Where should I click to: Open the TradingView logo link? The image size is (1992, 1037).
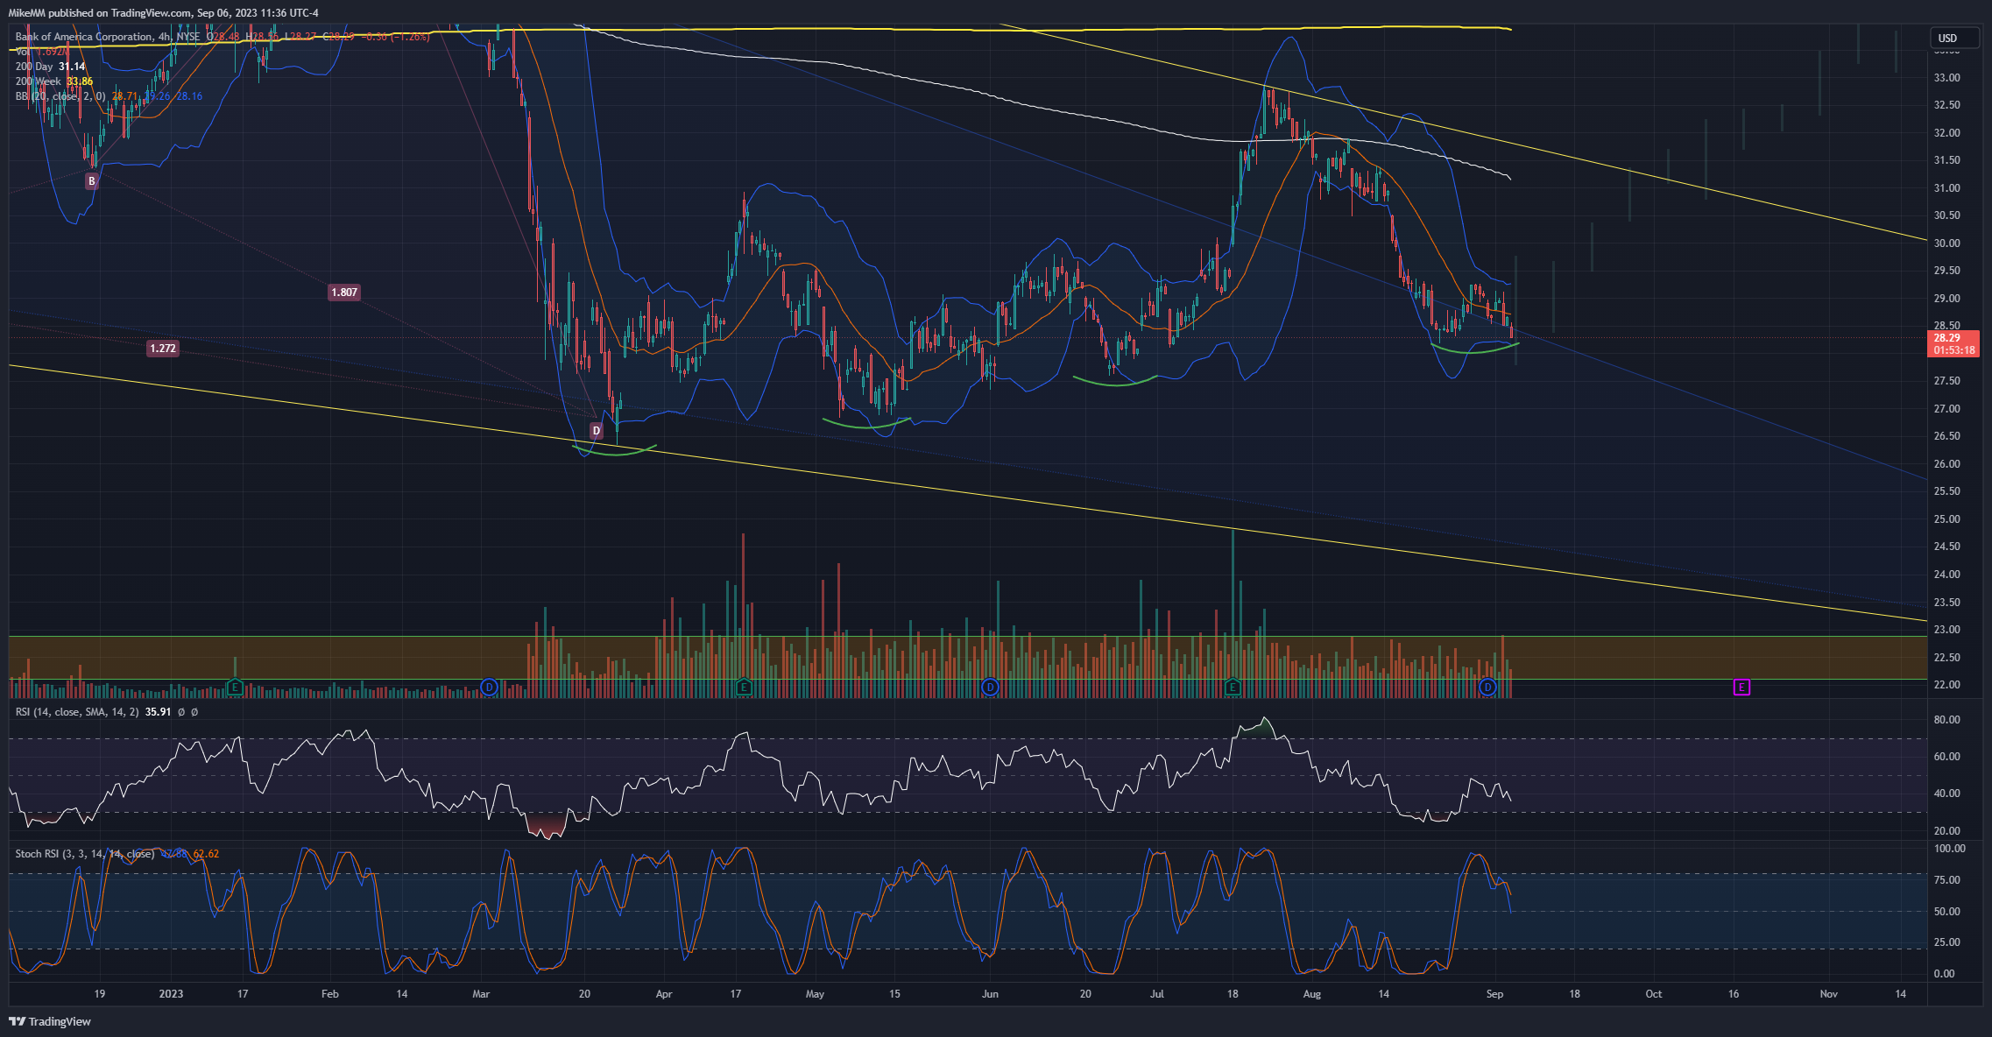click(50, 1021)
